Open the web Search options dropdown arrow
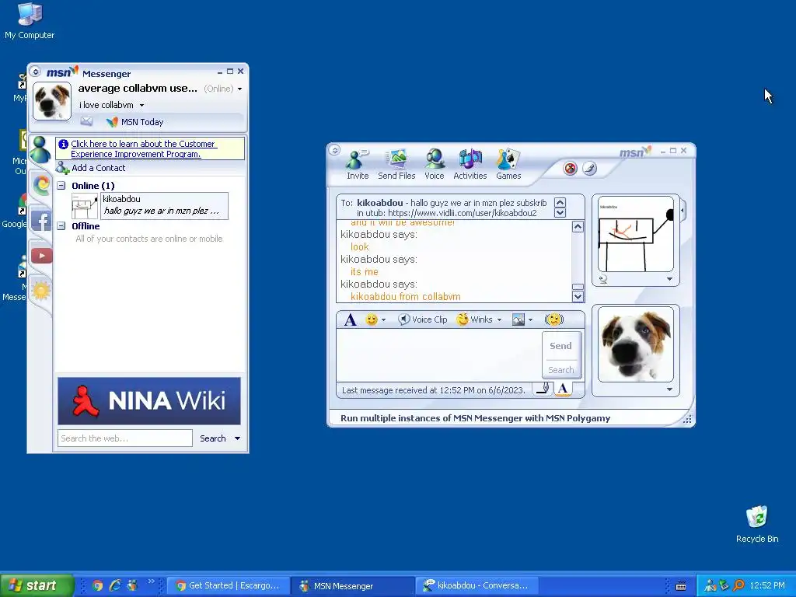796x597 pixels. (x=237, y=438)
